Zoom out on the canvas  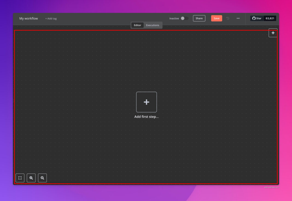tap(42, 178)
